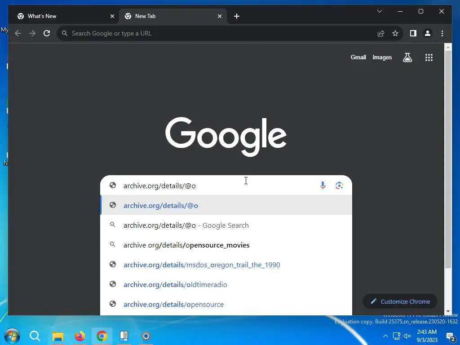Select msdos_oregon_trail_the_1990 suggestion
The width and height of the screenshot is (460, 345).
(x=226, y=265)
